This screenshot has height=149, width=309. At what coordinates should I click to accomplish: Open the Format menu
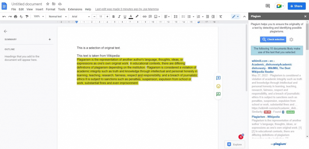pos(51,9)
